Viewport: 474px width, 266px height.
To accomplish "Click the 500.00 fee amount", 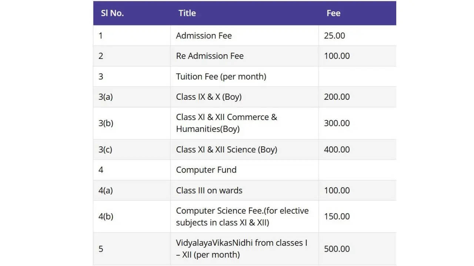I will coord(337,249).
